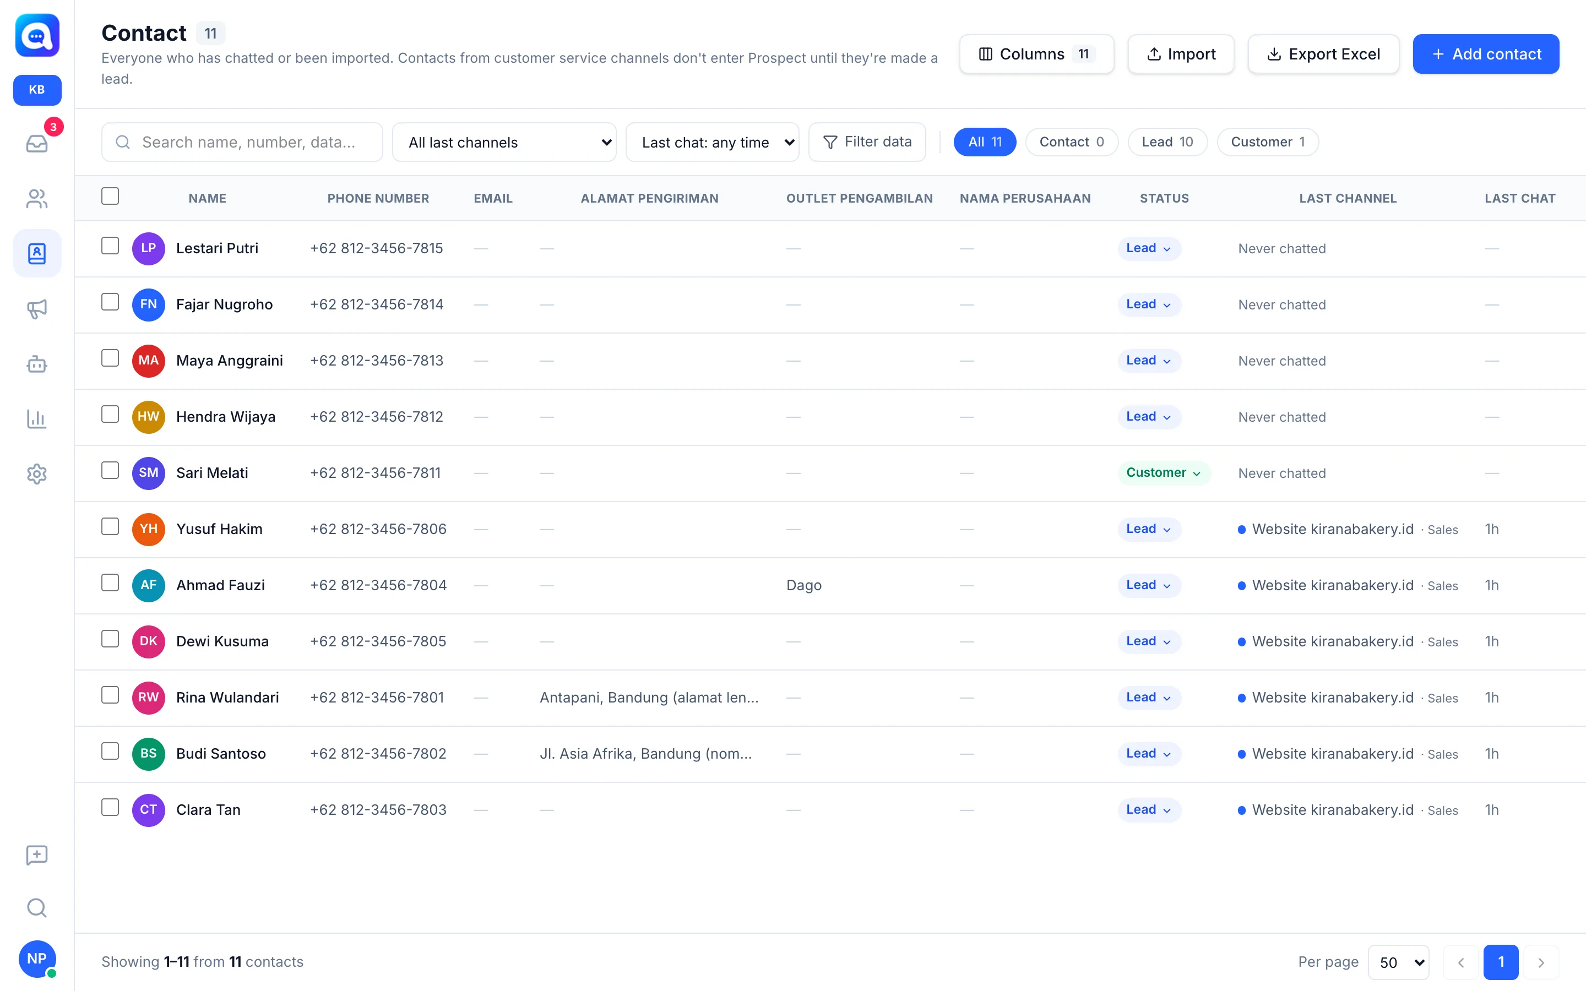This screenshot has width=1586, height=991.
Task: Open the KB workspace badge
Action: point(37,90)
